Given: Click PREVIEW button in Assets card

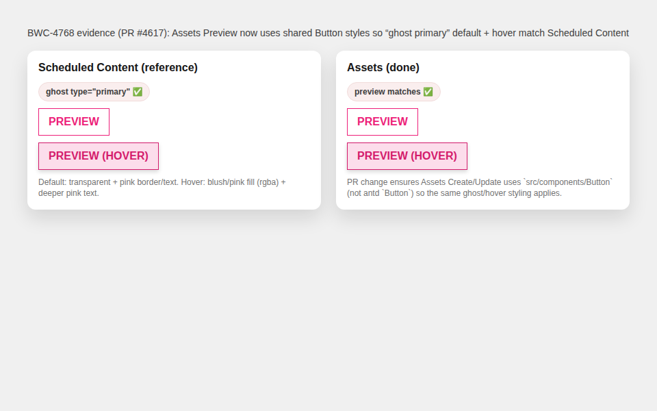Looking at the screenshot, I should coord(382,122).
